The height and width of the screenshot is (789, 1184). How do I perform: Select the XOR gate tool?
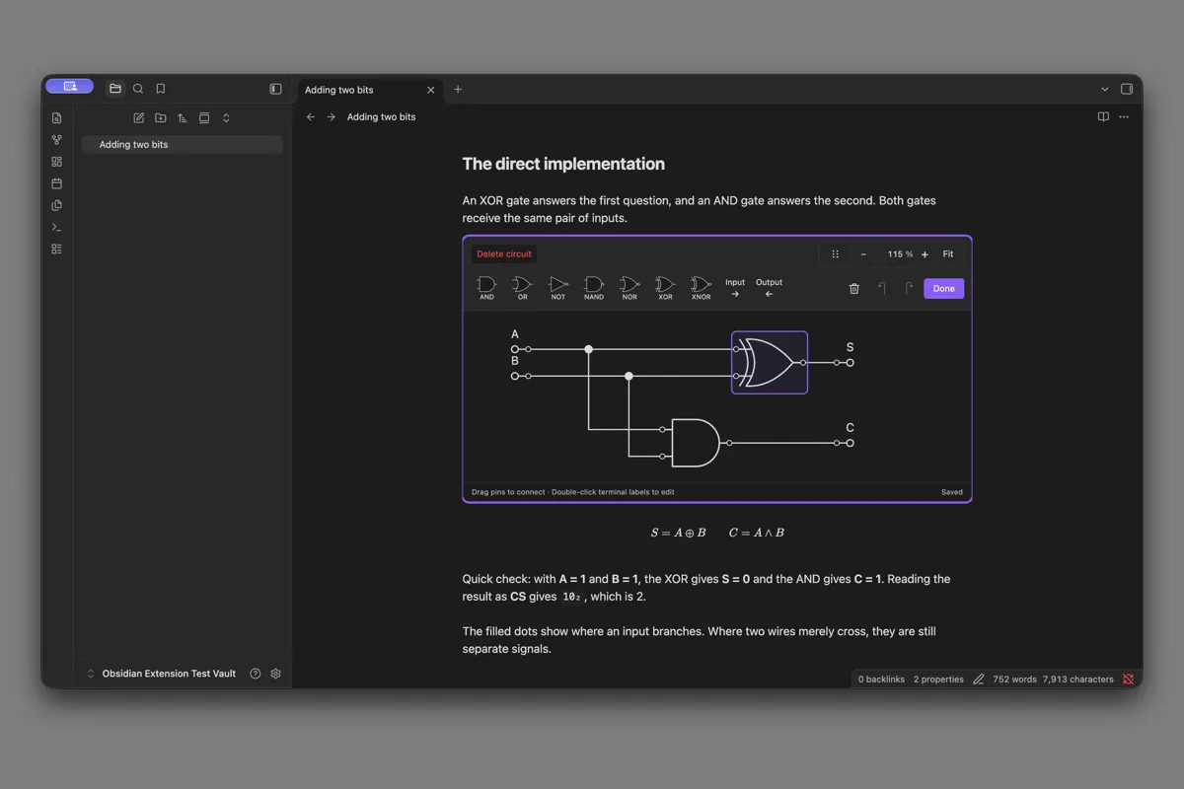tap(665, 288)
